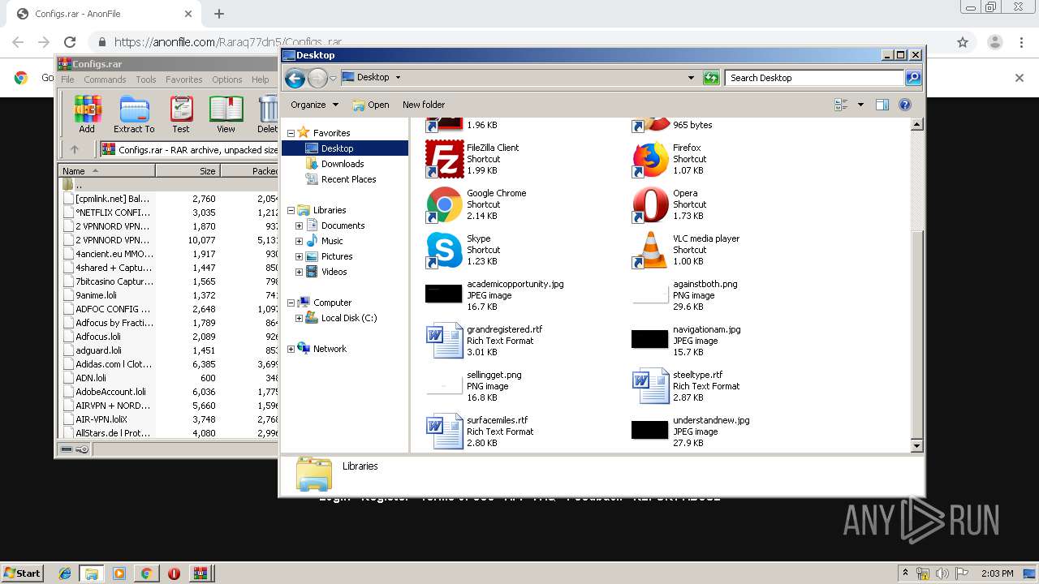Click the Explorer file list scroll down arrow
Screen dimensions: 1039x584
click(x=917, y=446)
